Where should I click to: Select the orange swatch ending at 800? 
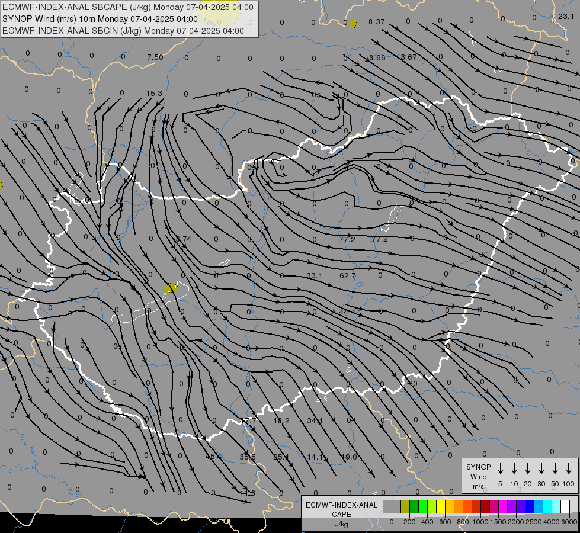[459, 506]
